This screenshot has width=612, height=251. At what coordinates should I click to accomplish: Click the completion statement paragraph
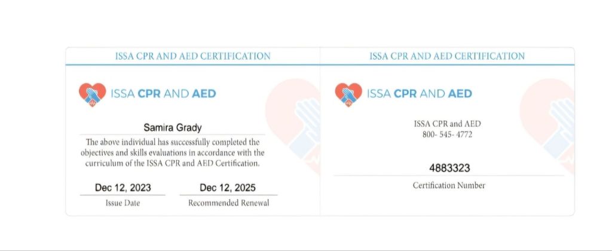coord(173,152)
